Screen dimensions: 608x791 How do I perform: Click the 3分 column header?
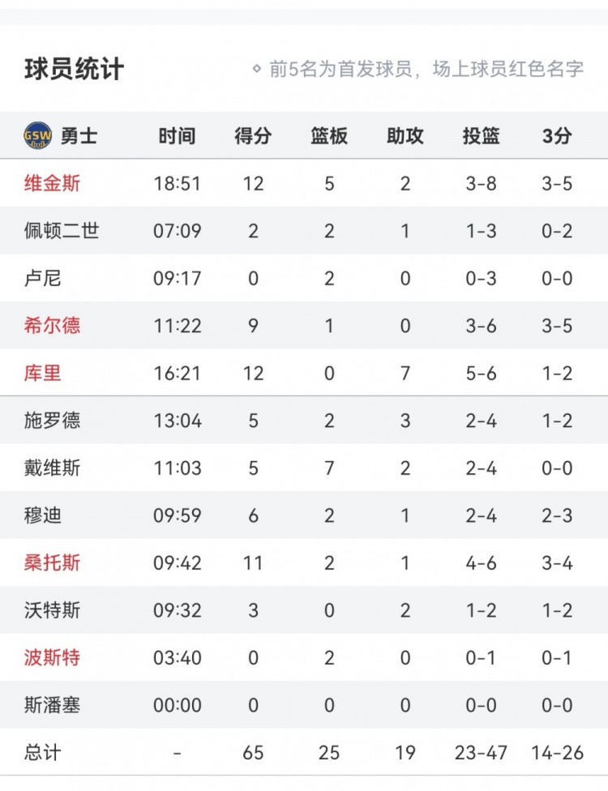point(557,136)
